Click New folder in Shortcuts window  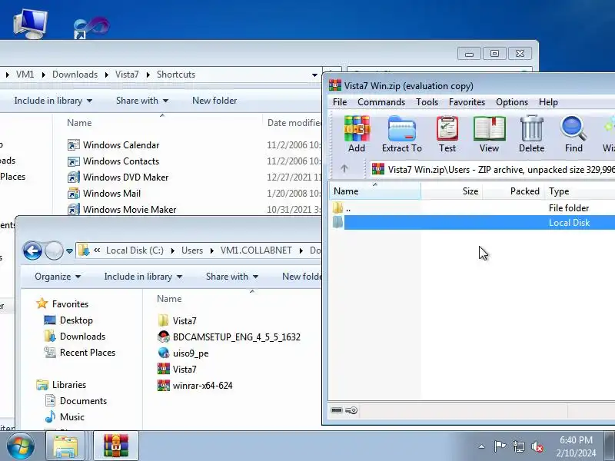pyautogui.click(x=214, y=101)
